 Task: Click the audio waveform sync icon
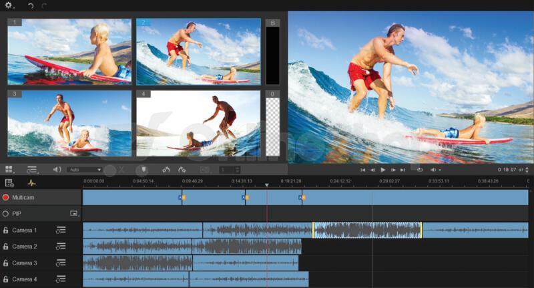click(31, 183)
